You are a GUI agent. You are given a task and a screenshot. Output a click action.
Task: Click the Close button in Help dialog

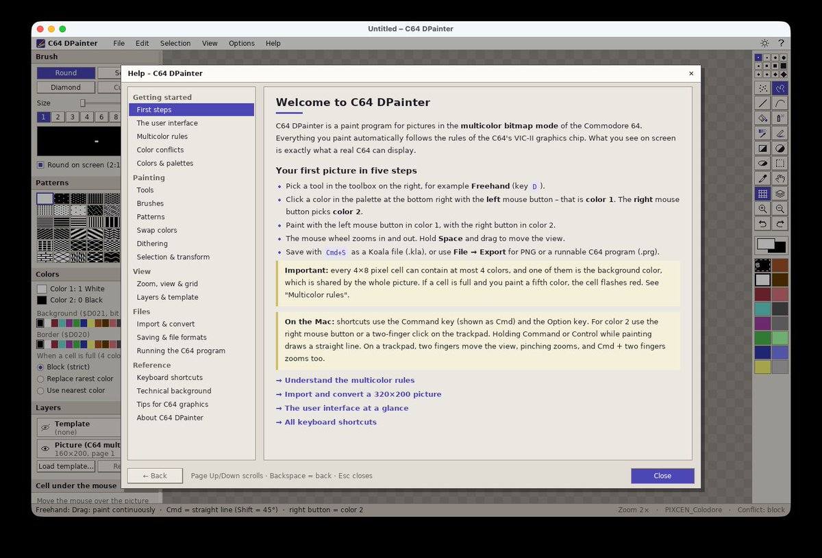(x=662, y=476)
